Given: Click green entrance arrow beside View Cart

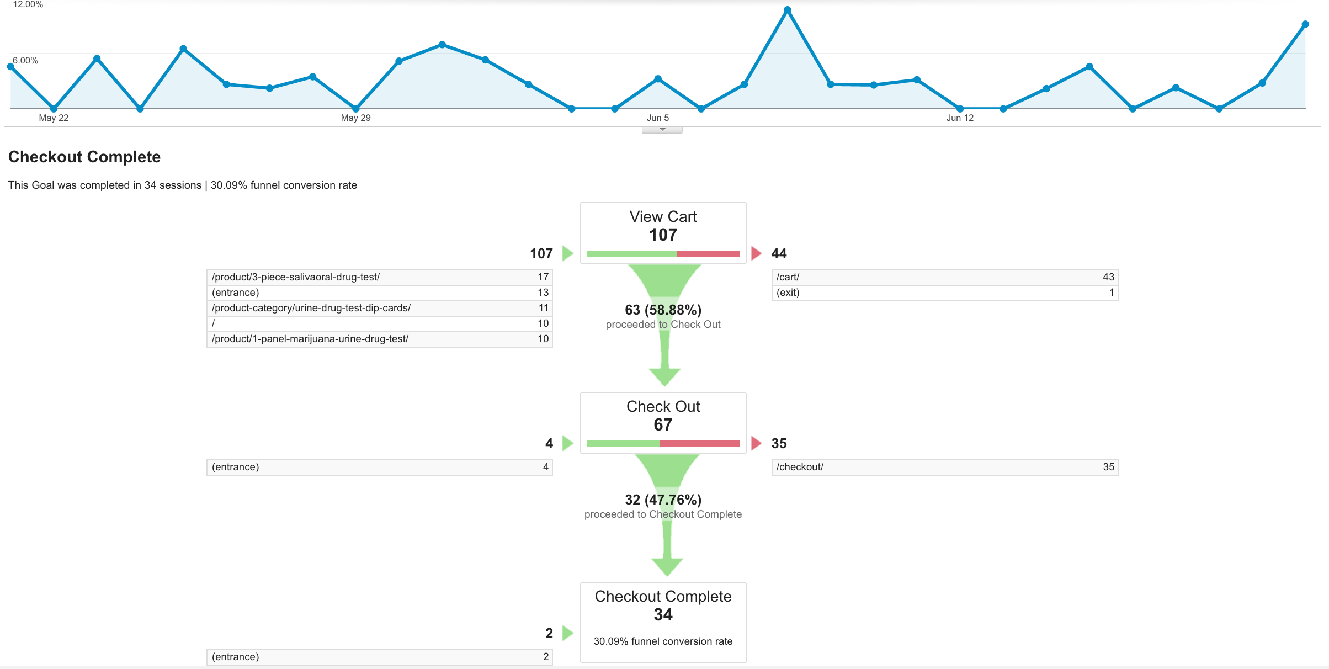Looking at the screenshot, I should point(567,253).
